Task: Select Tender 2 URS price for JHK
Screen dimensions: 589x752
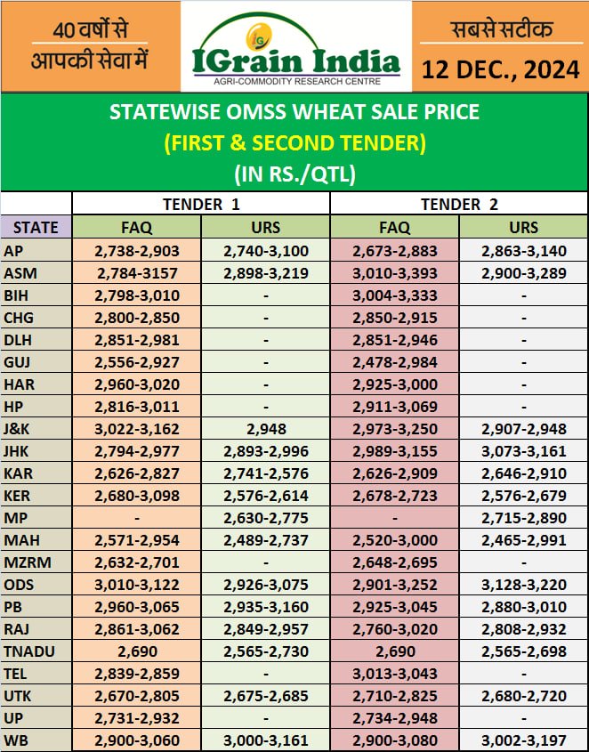Action: coord(523,450)
